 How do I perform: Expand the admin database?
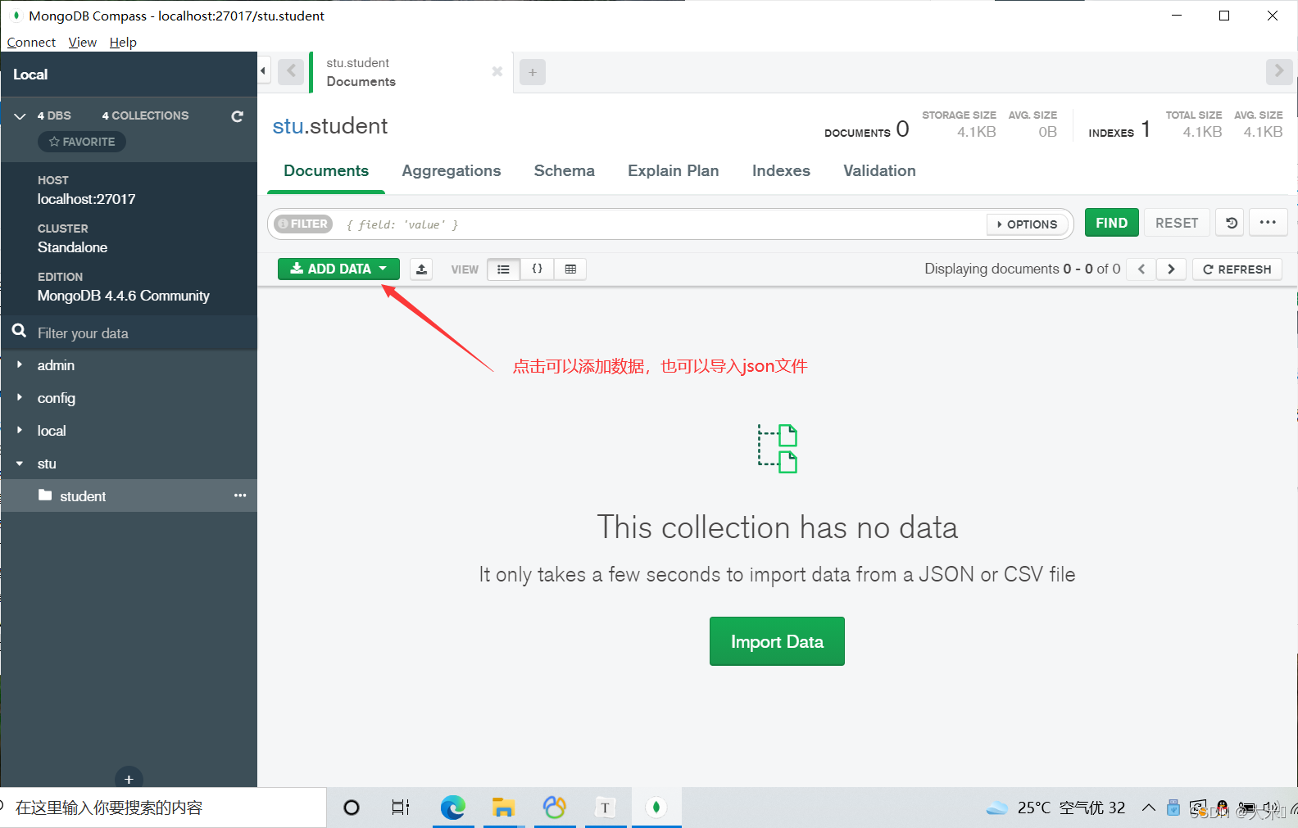[x=20, y=364]
